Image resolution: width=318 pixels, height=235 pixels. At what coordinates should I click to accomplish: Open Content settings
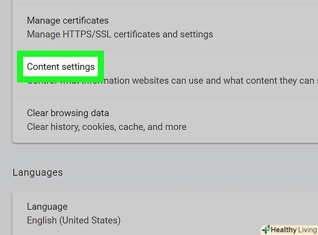tap(61, 67)
